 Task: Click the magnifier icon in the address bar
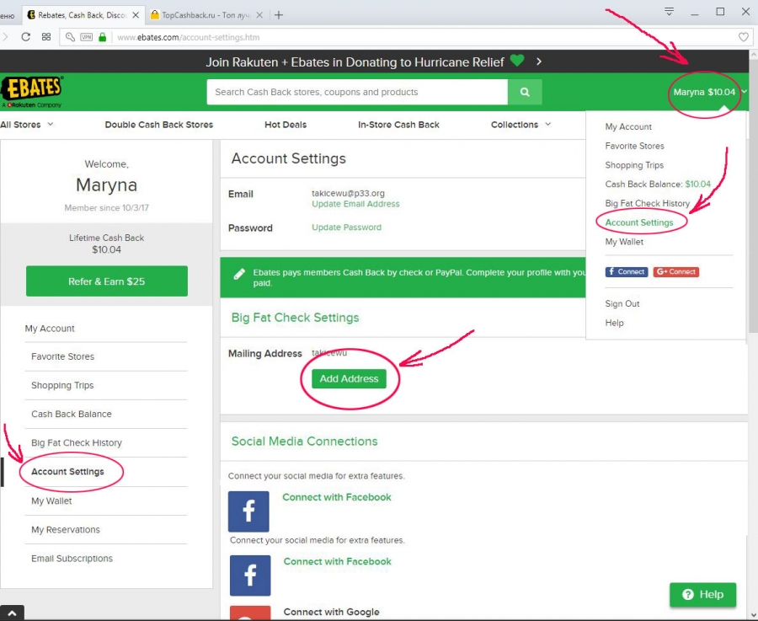click(x=70, y=37)
